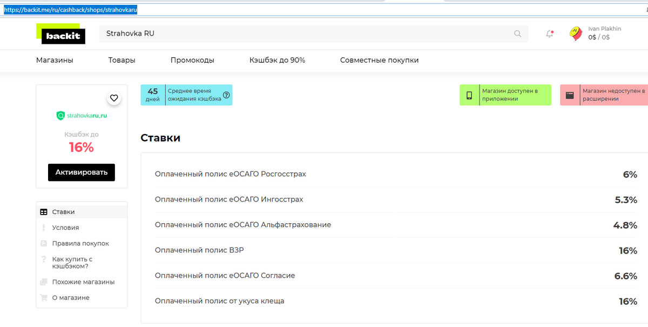648x327 pixels.
Task: Click the search magnifier icon
Action: click(517, 34)
